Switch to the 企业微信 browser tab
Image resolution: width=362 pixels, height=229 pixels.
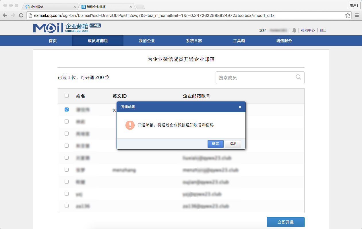tap(49, 7)
